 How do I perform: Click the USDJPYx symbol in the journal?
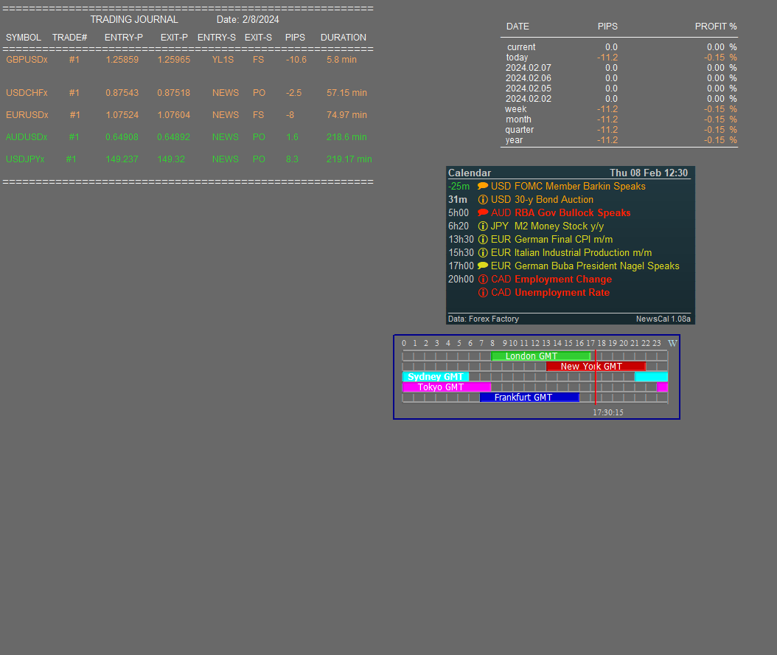click(x=25, y=159)
